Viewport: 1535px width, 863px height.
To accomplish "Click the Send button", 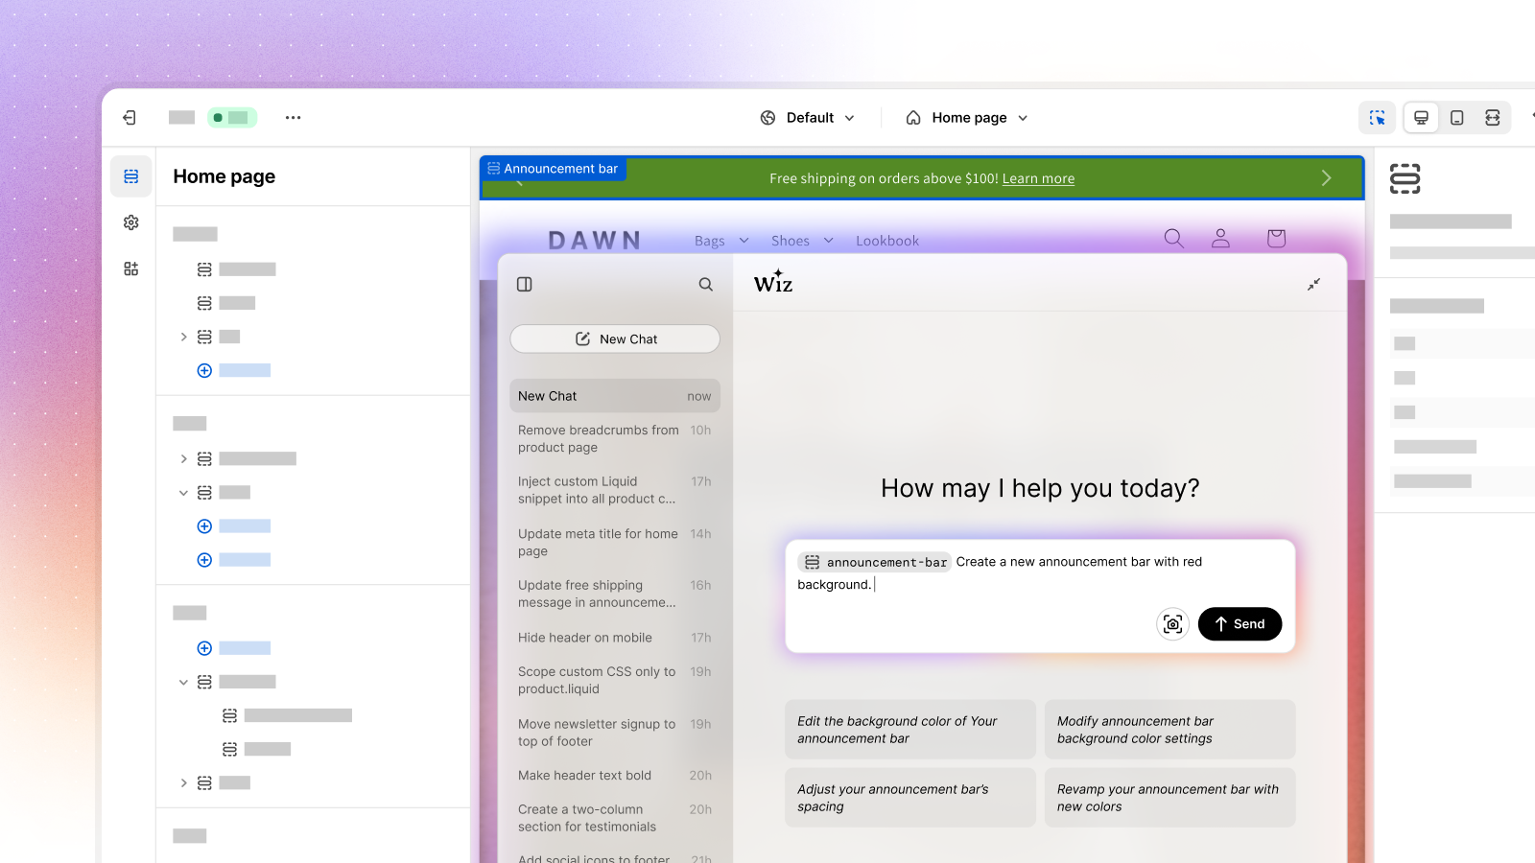I will tap(1240, 624).
